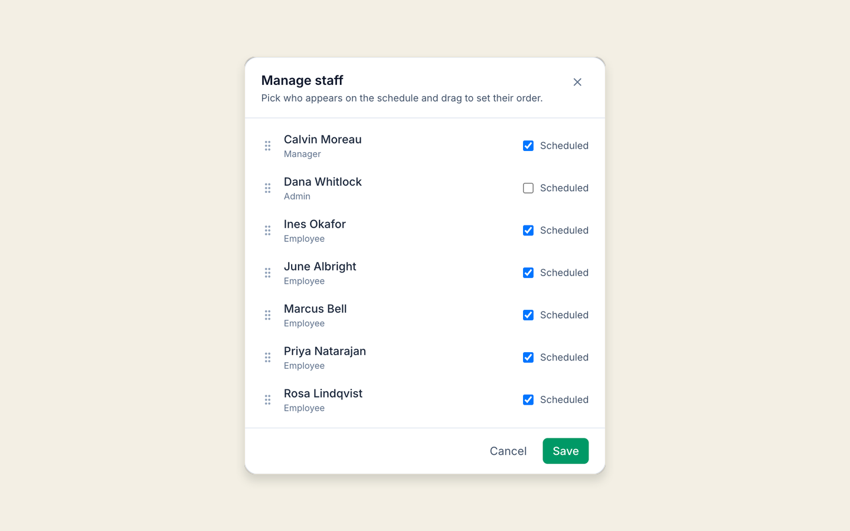Click the Manager role label
This screenshot has height=531, width=850.
click(302, 154)
